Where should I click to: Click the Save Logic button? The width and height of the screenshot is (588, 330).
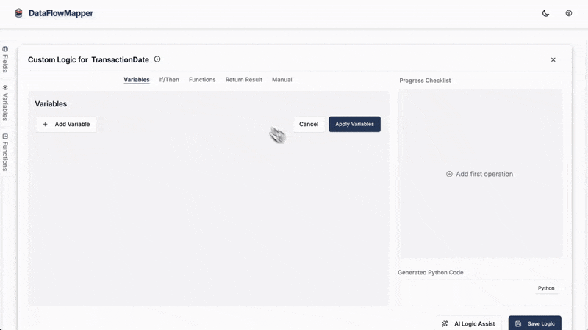point(535,323)
